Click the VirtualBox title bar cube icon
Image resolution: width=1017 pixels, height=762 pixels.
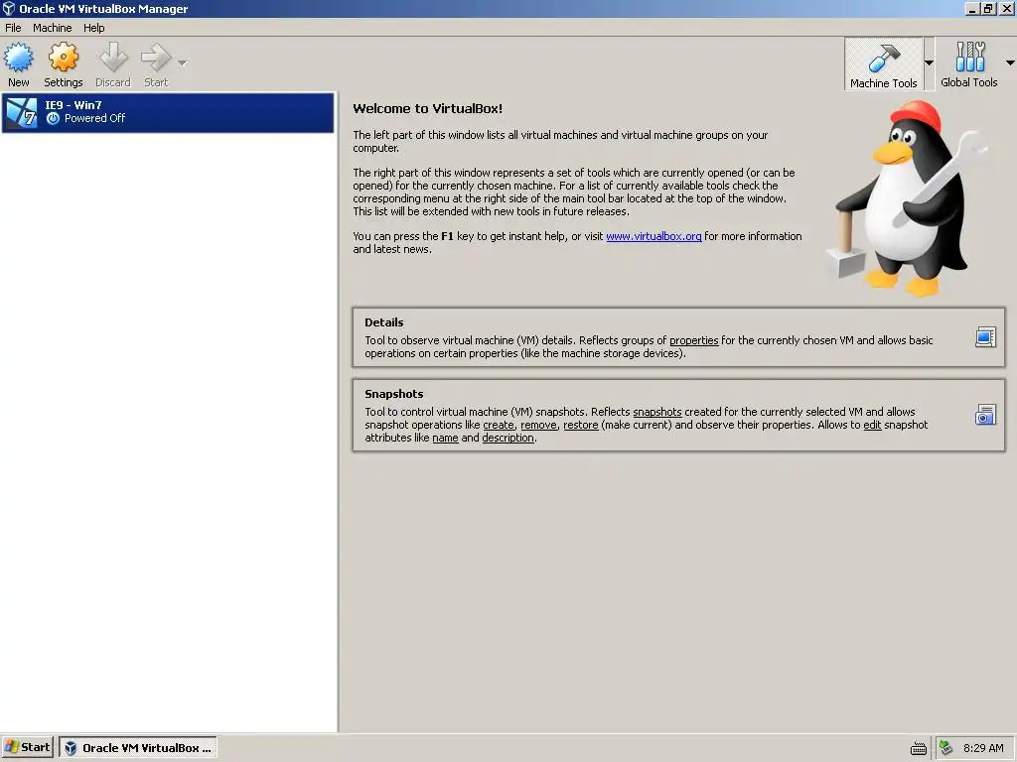(8, 8)
